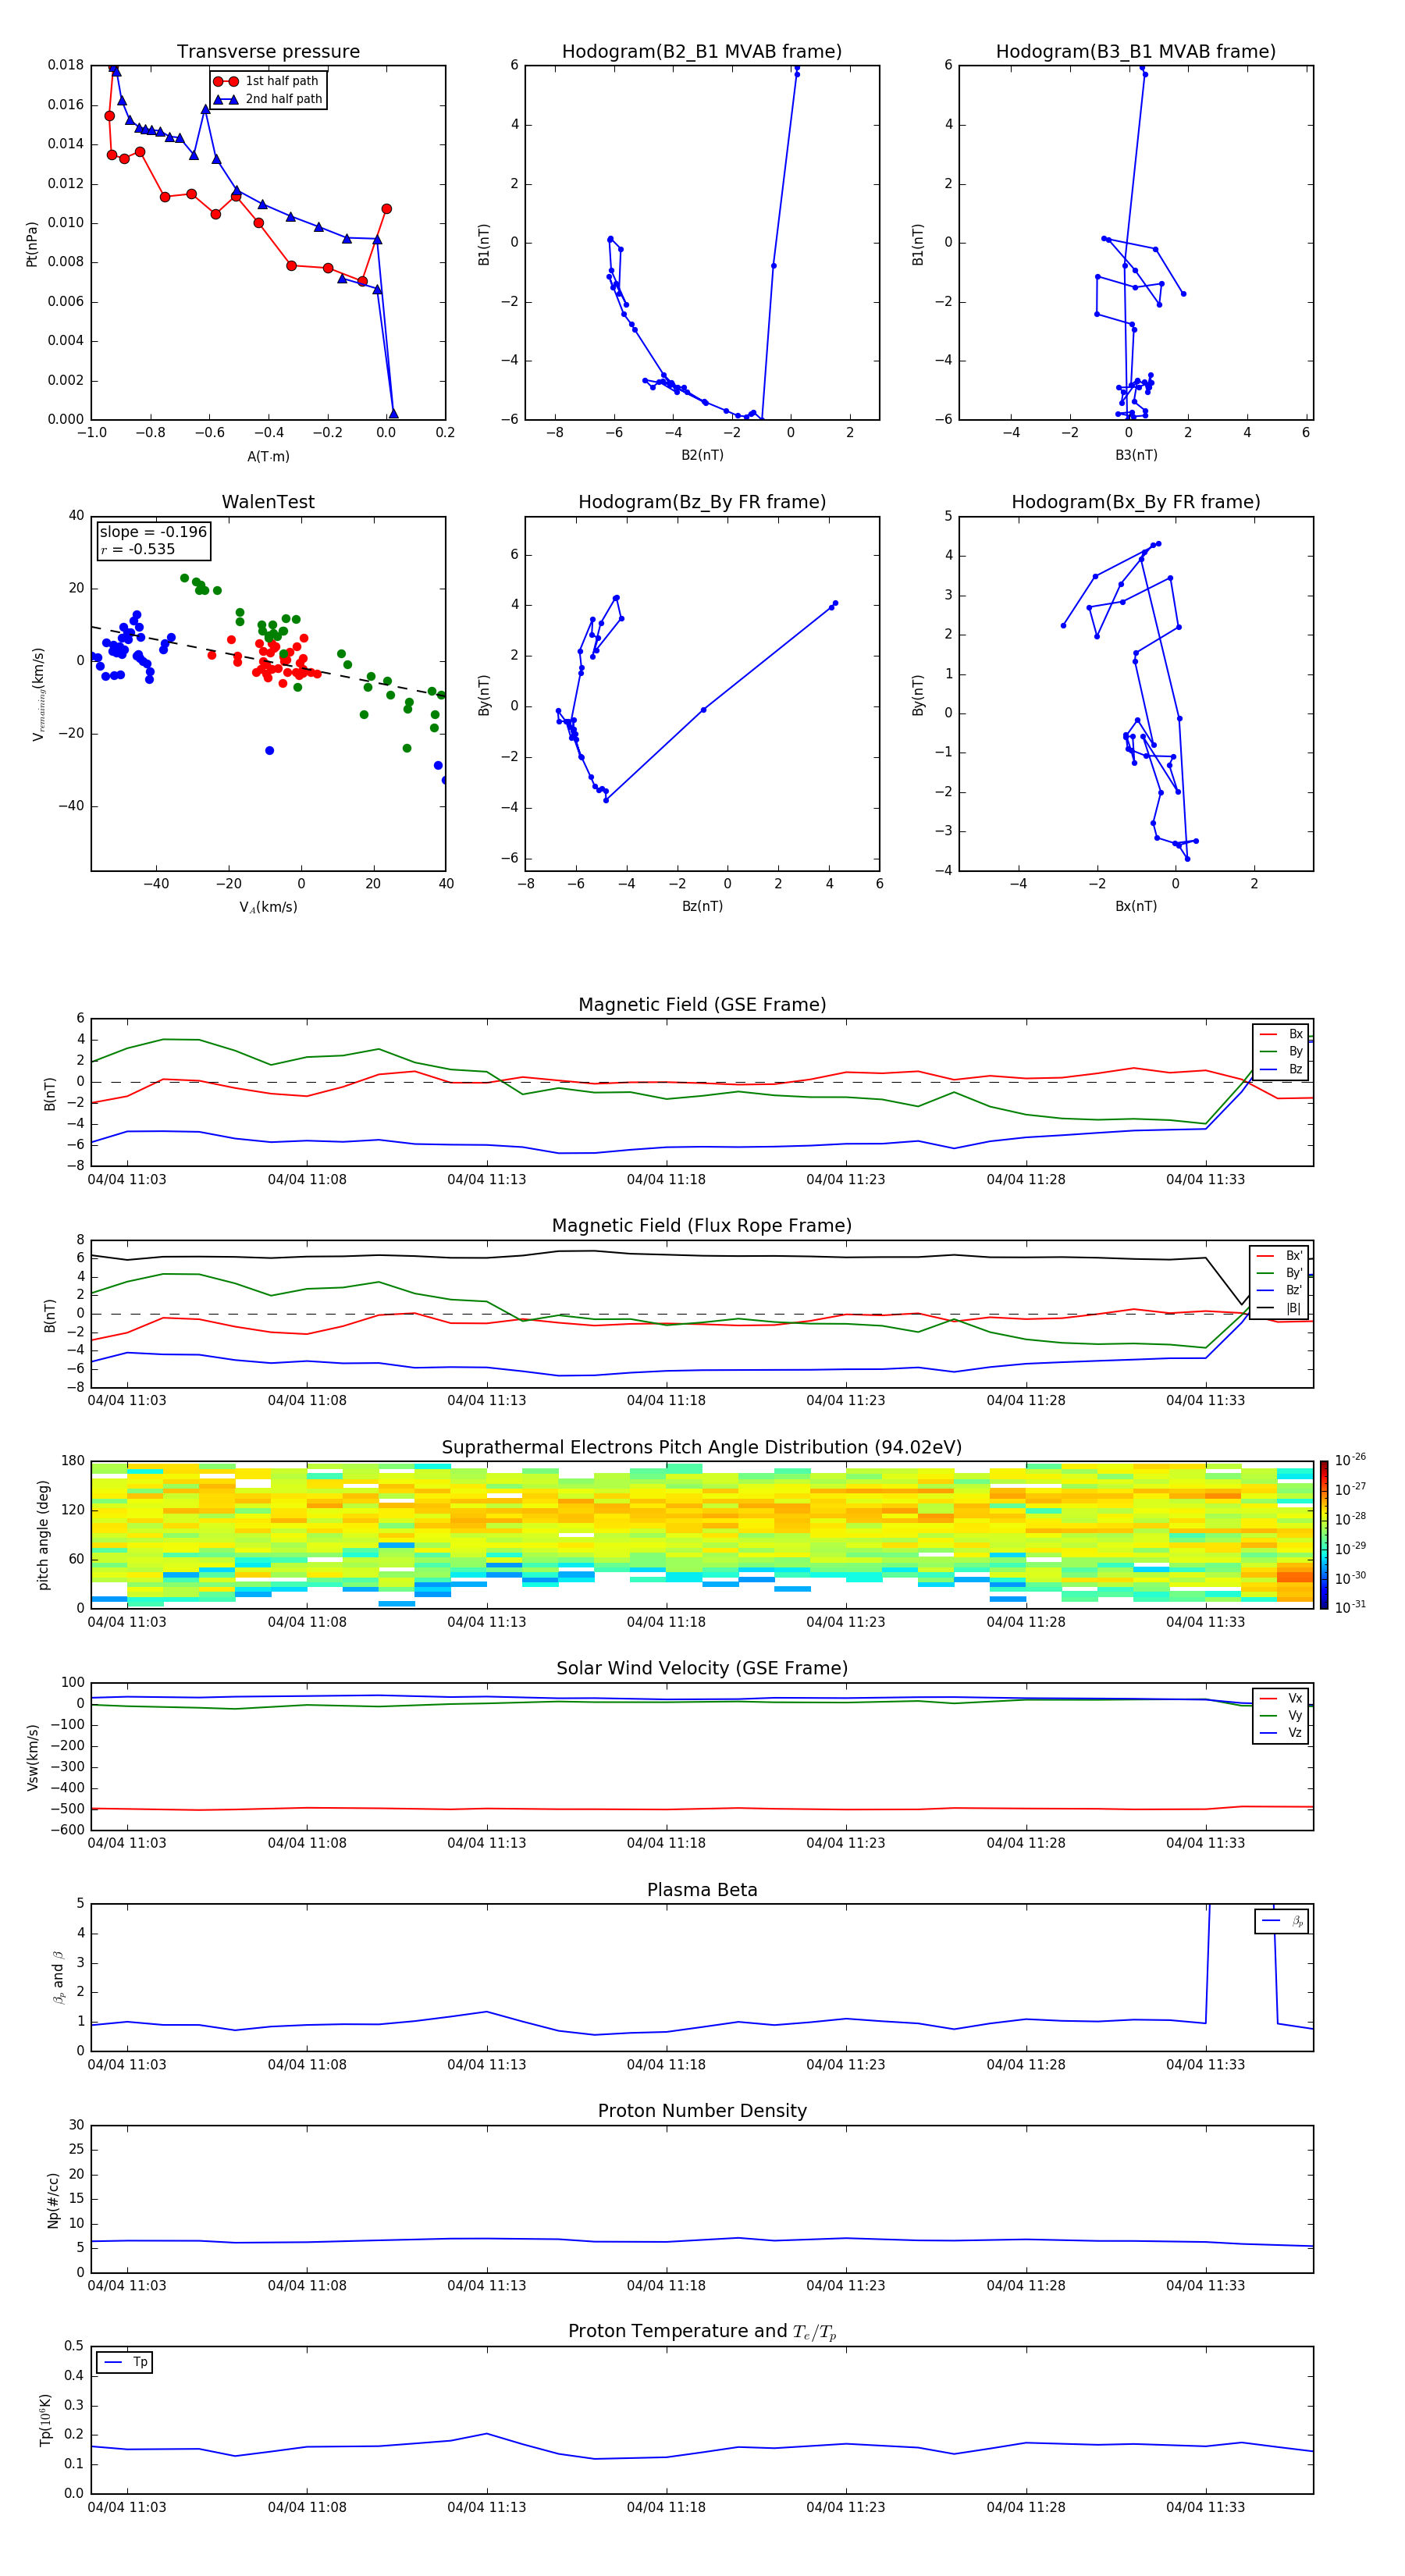Click the "30" tick on Proton Density axis
This screenshot has height=2576, width=1405.
(77, 2126)
